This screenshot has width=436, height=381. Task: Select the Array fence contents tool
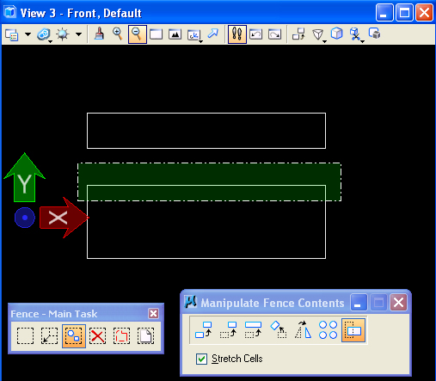point(328,330)
